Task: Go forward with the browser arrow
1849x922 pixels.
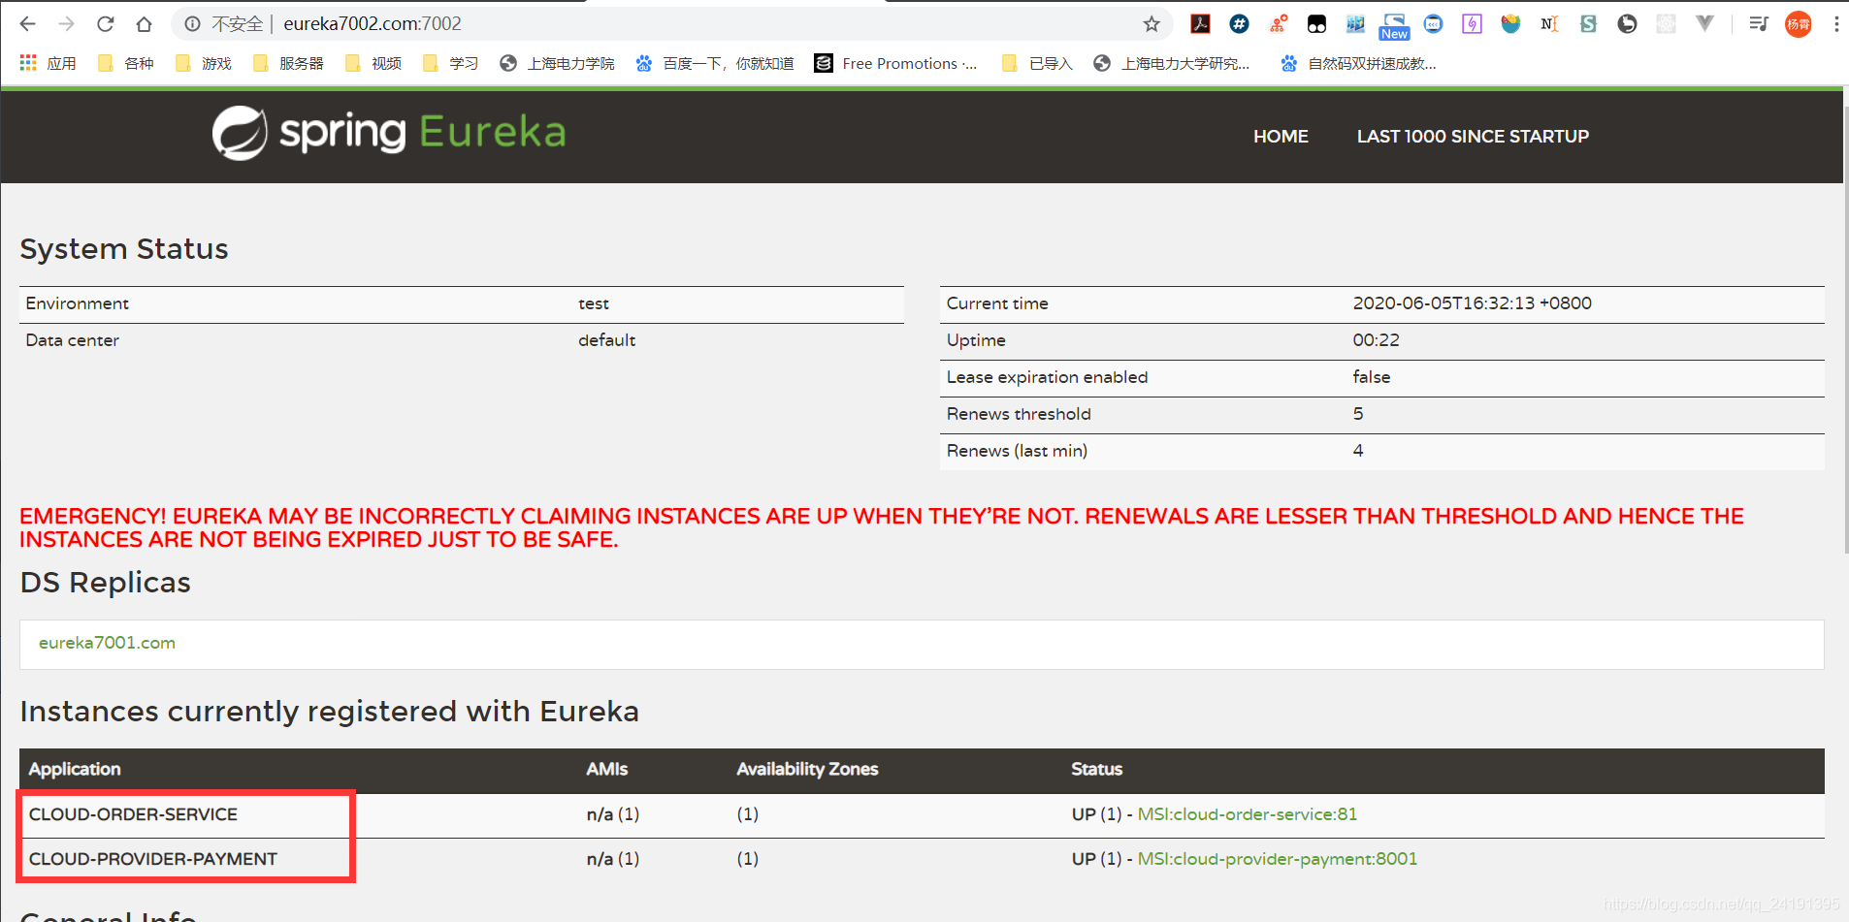Action: point(66,24)
